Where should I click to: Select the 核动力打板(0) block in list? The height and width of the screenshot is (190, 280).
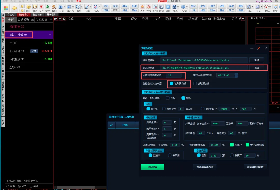[29, 35]
